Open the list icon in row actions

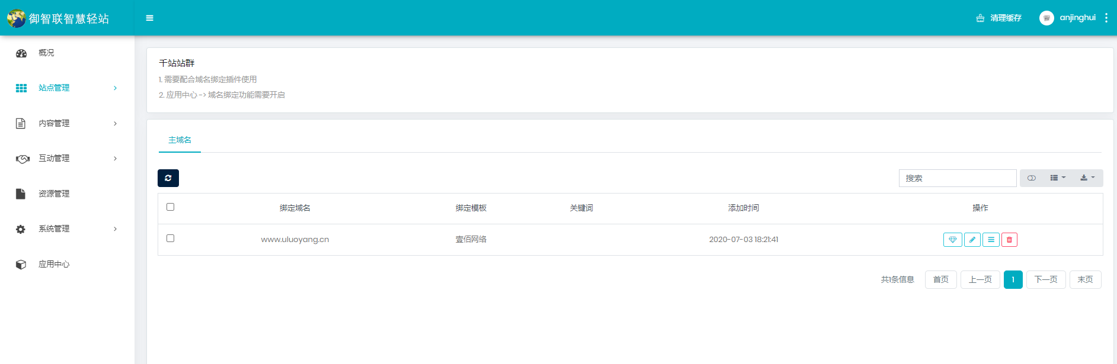click(x=991, y=240)
